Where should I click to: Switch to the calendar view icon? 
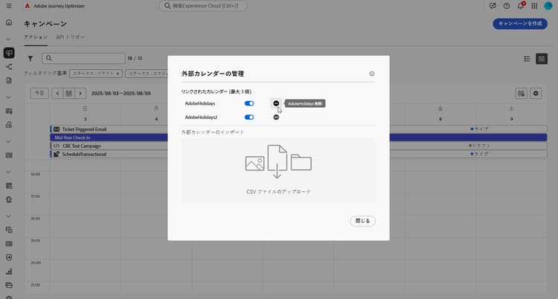542,59
